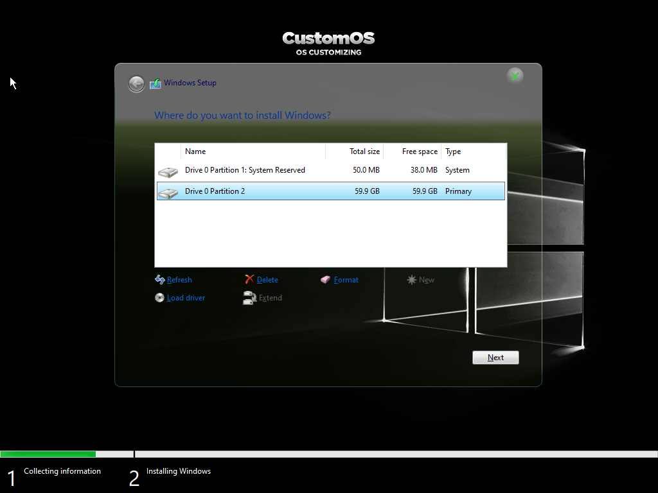Open the Load driver link
This screenshot has height=493, width=658.
(186, 298)
